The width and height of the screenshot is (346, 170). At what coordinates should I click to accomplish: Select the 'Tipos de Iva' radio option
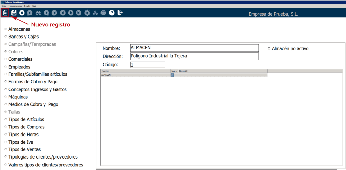(6, 142)
